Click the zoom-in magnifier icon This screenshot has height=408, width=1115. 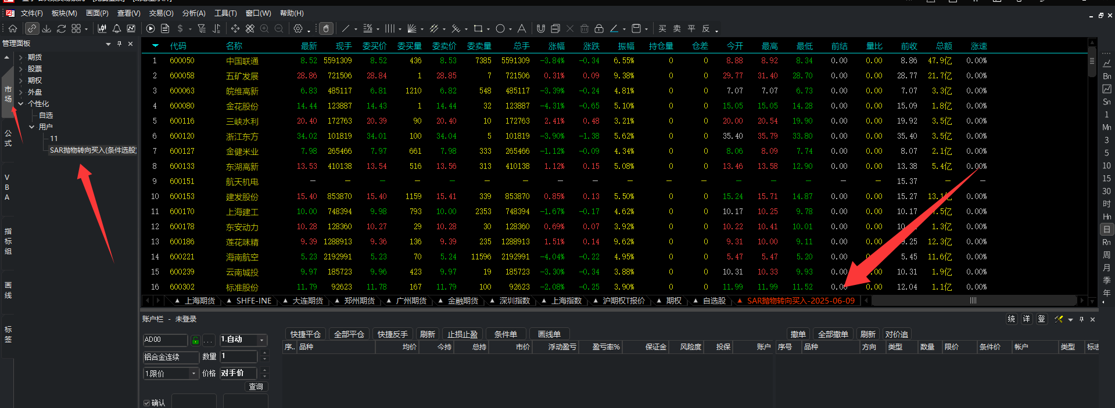point(264,28)
